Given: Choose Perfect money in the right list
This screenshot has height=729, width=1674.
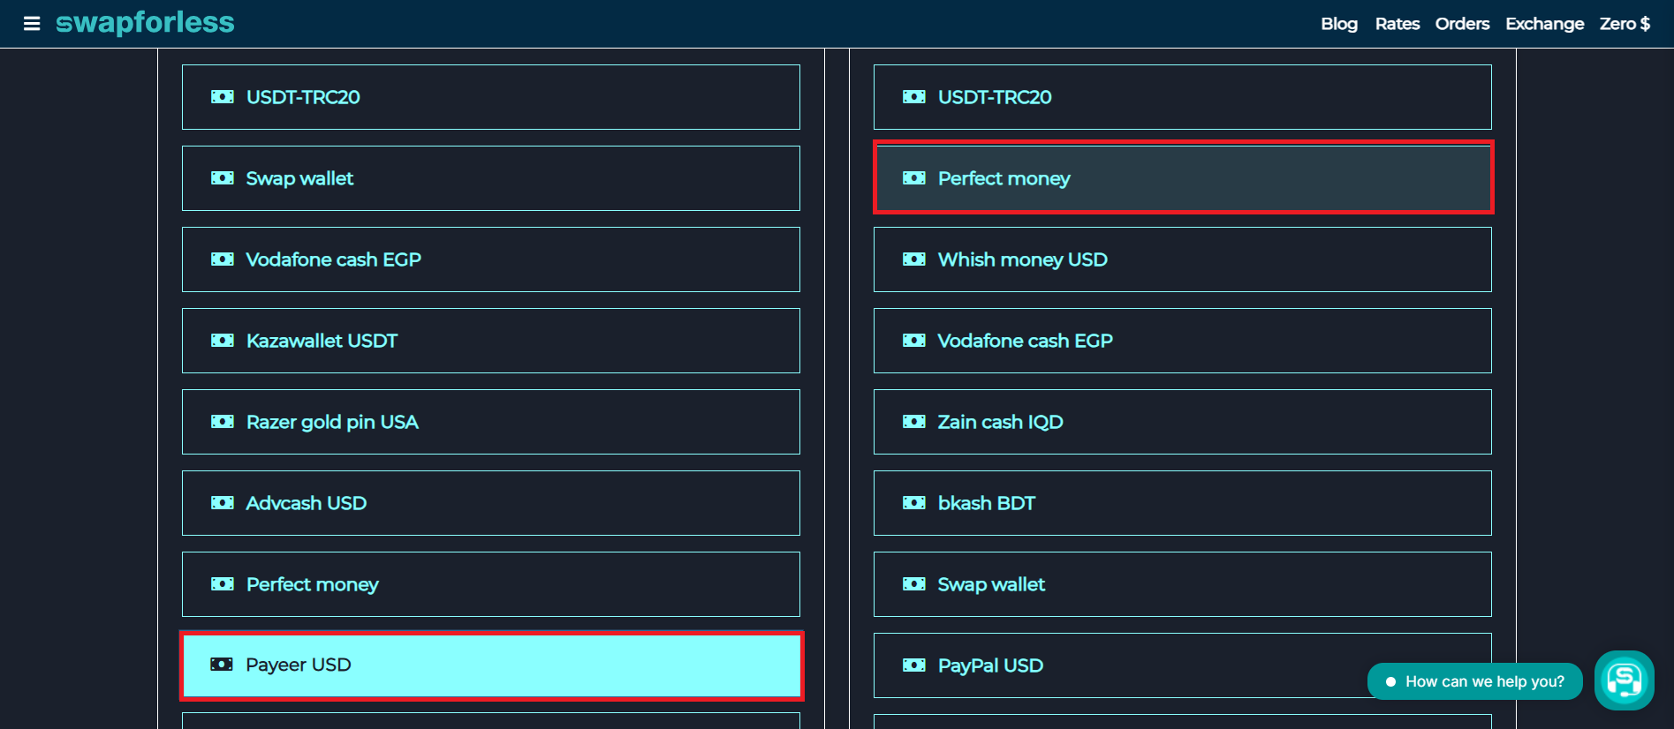Looking at the screenshot, I should [x=1183, y=178].
